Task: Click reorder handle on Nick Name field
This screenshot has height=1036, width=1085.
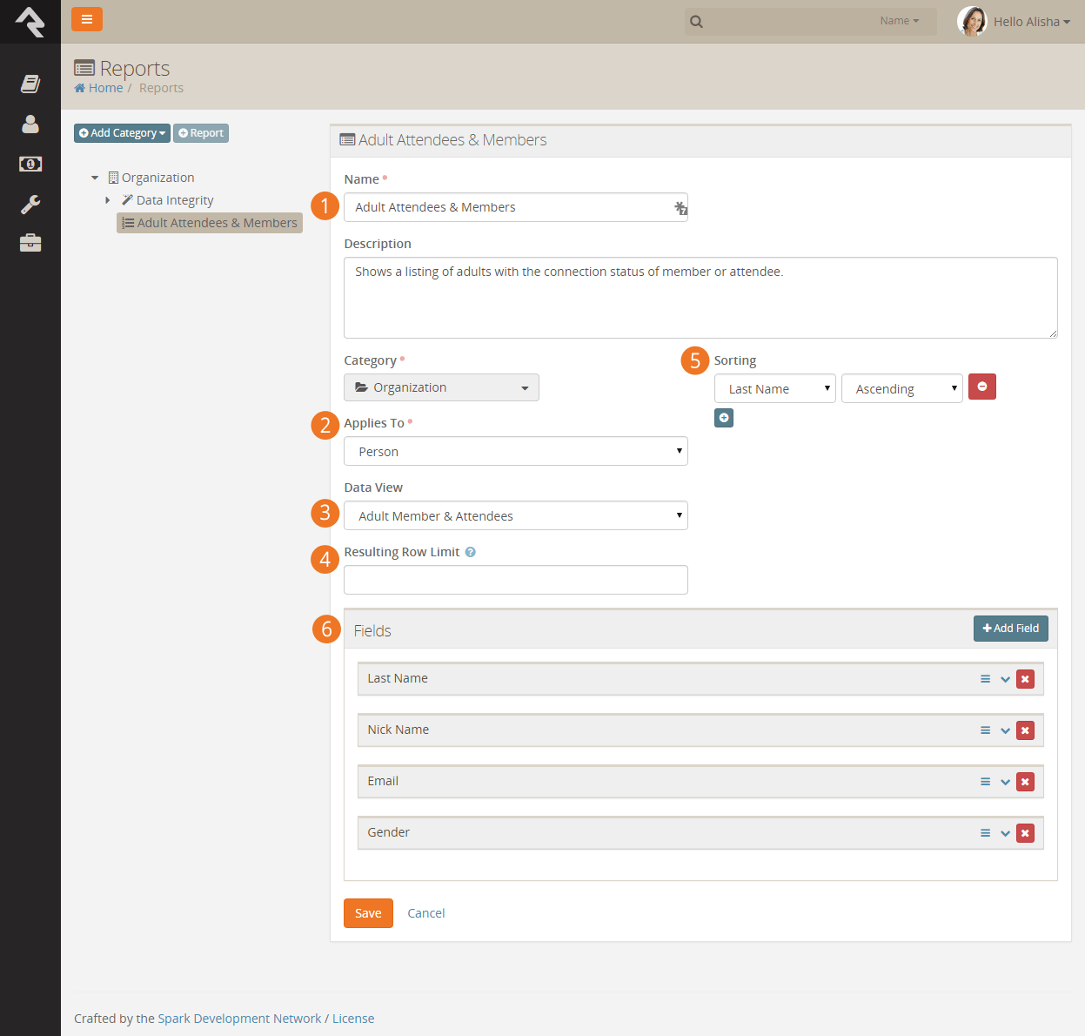Action: click(x=986, y=730)
